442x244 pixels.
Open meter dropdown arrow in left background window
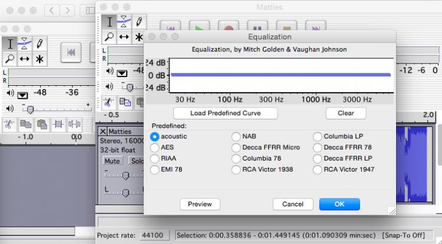22,95
